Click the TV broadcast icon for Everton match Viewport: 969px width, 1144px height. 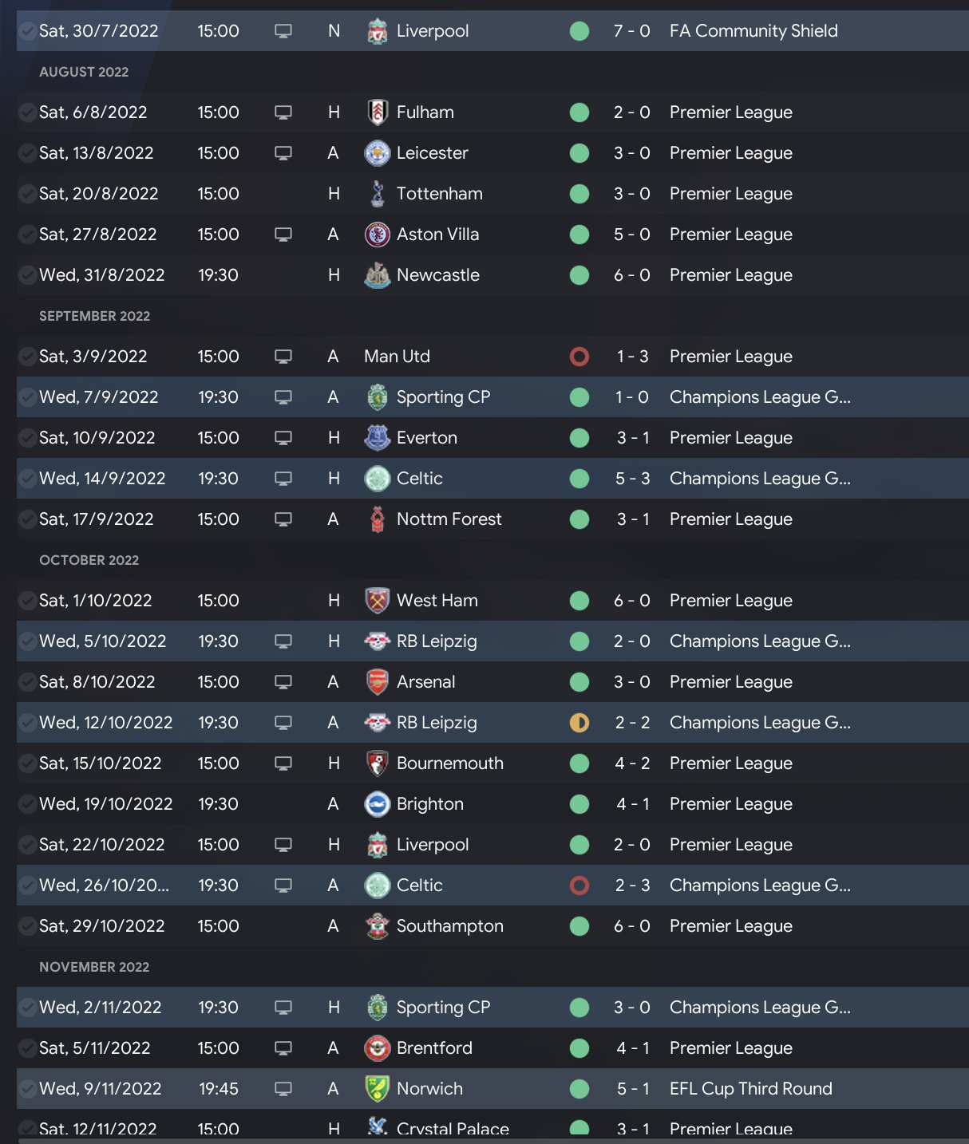283,438
